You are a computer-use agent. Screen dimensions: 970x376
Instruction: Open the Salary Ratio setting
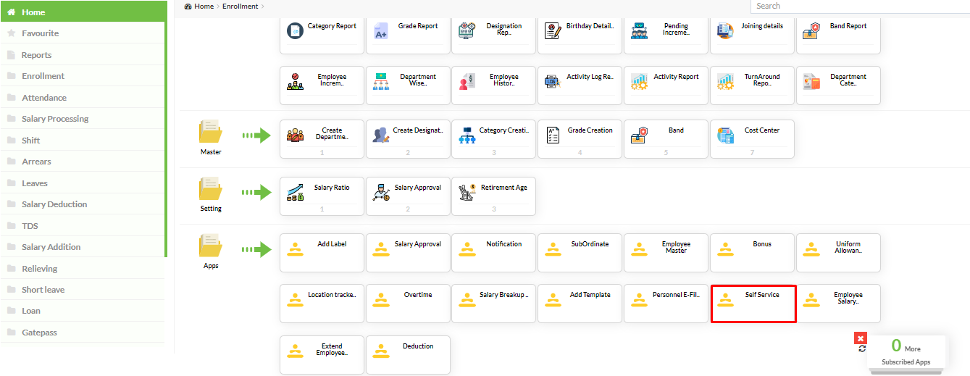(x=322, y=196)
